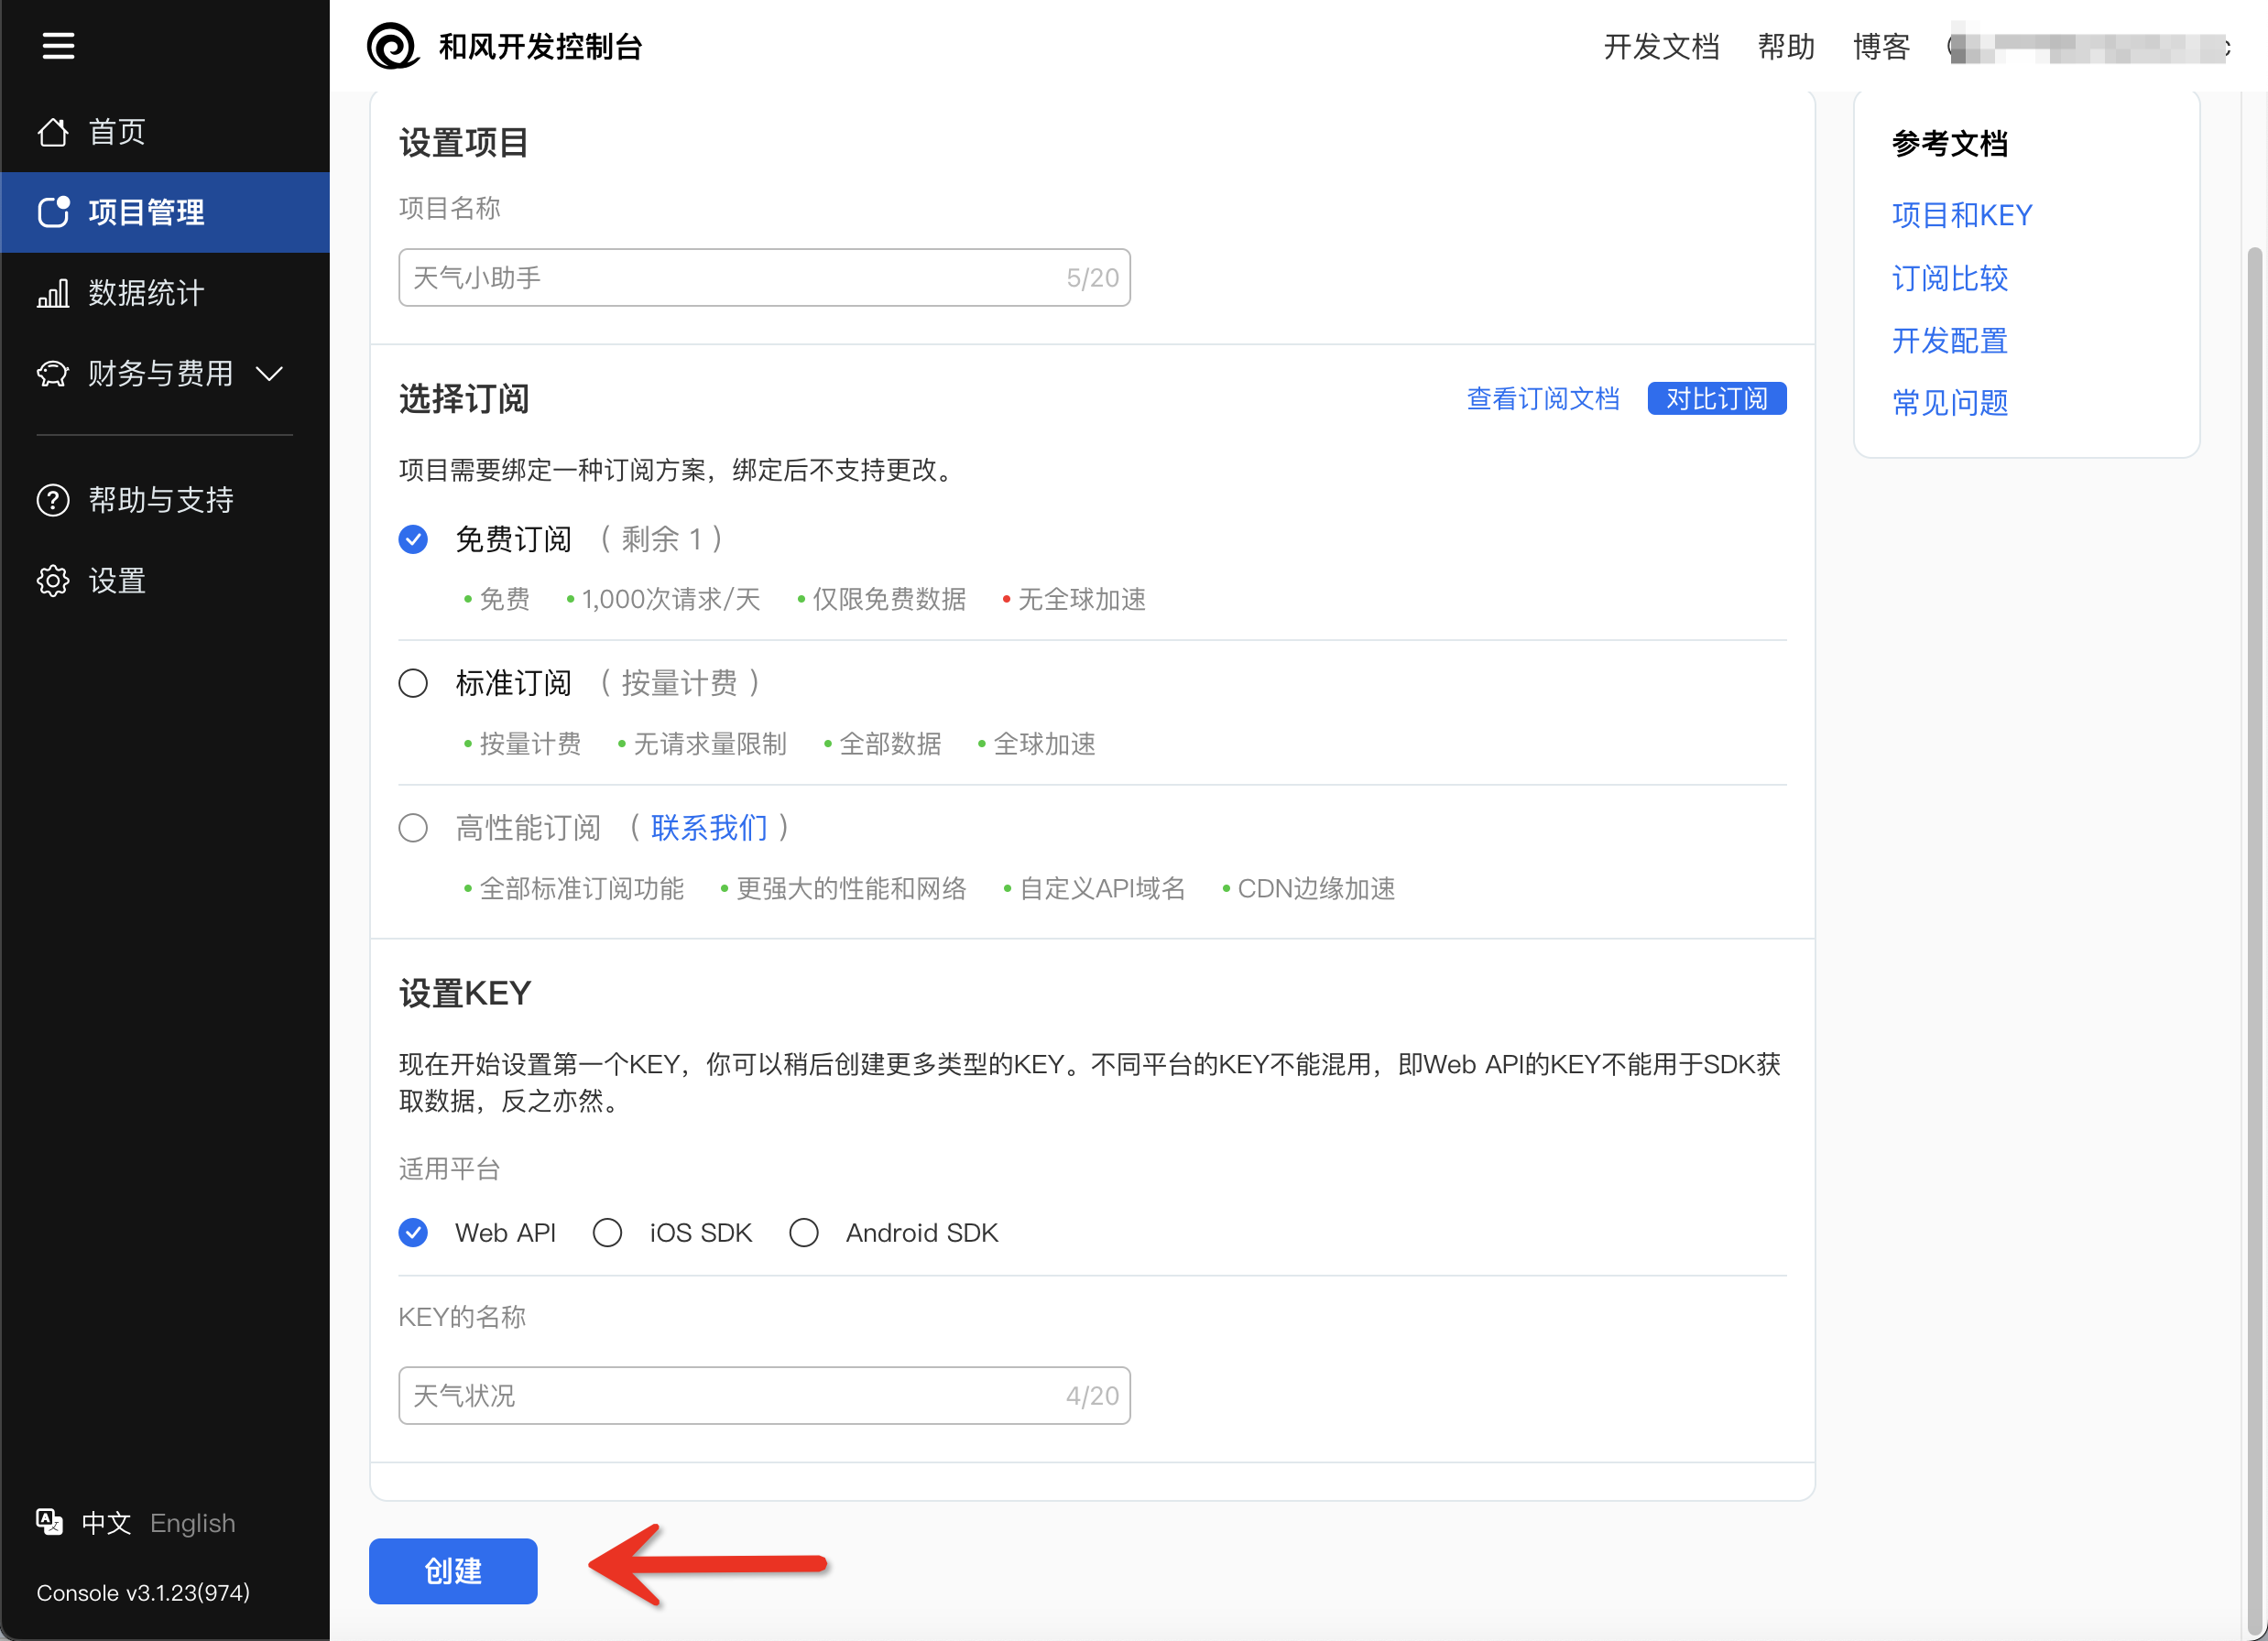Click the 联系我们 link
Viewport: 2268px width, 1641px height.
click(x=708, y=828)
